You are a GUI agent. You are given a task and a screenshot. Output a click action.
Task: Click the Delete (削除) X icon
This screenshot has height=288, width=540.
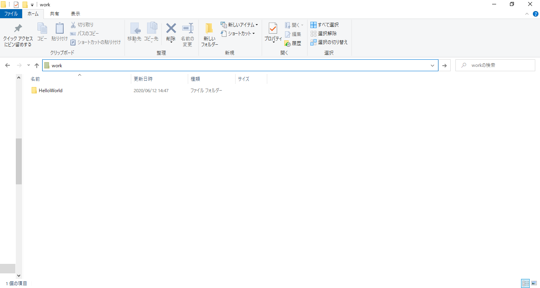171,28
